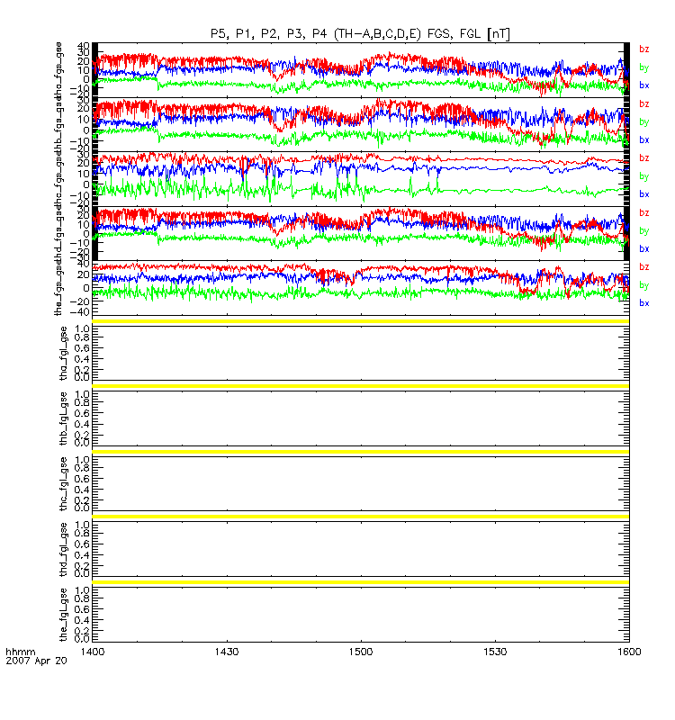
Task: Click the bx legend beside the thb_fgs panel
Action: (644, 139)
